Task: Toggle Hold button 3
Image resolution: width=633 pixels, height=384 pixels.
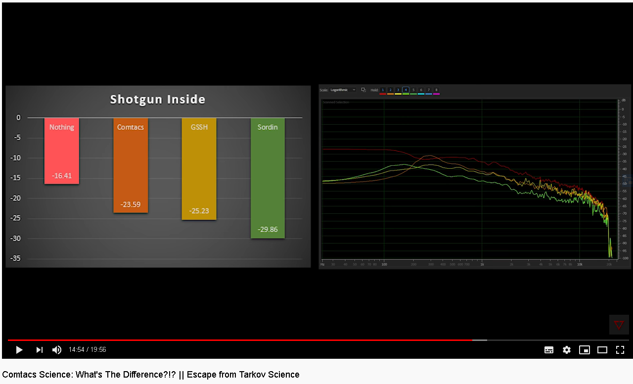Action: pos(398,90)
